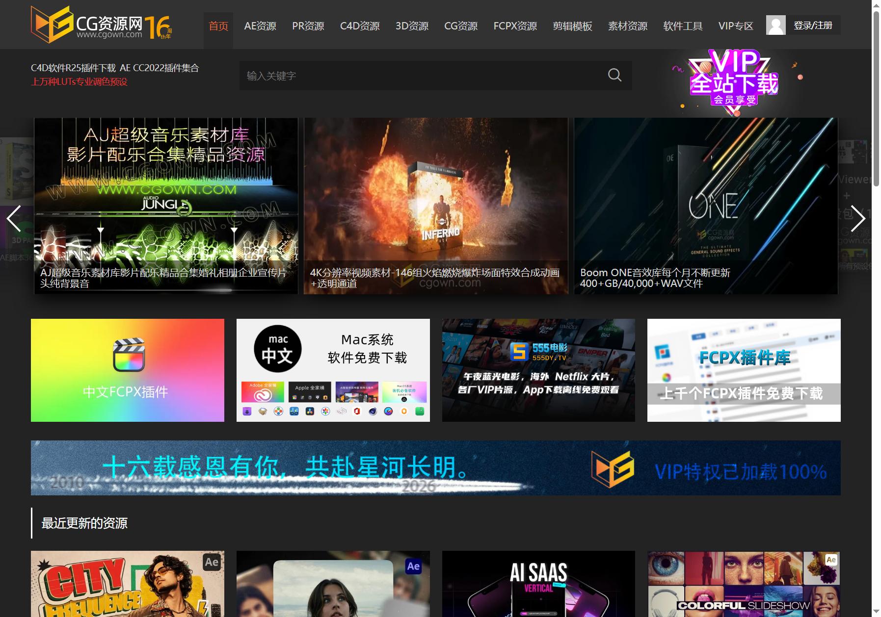Click Boom ONE音效库 slide caption text

[x=655, y=278]
